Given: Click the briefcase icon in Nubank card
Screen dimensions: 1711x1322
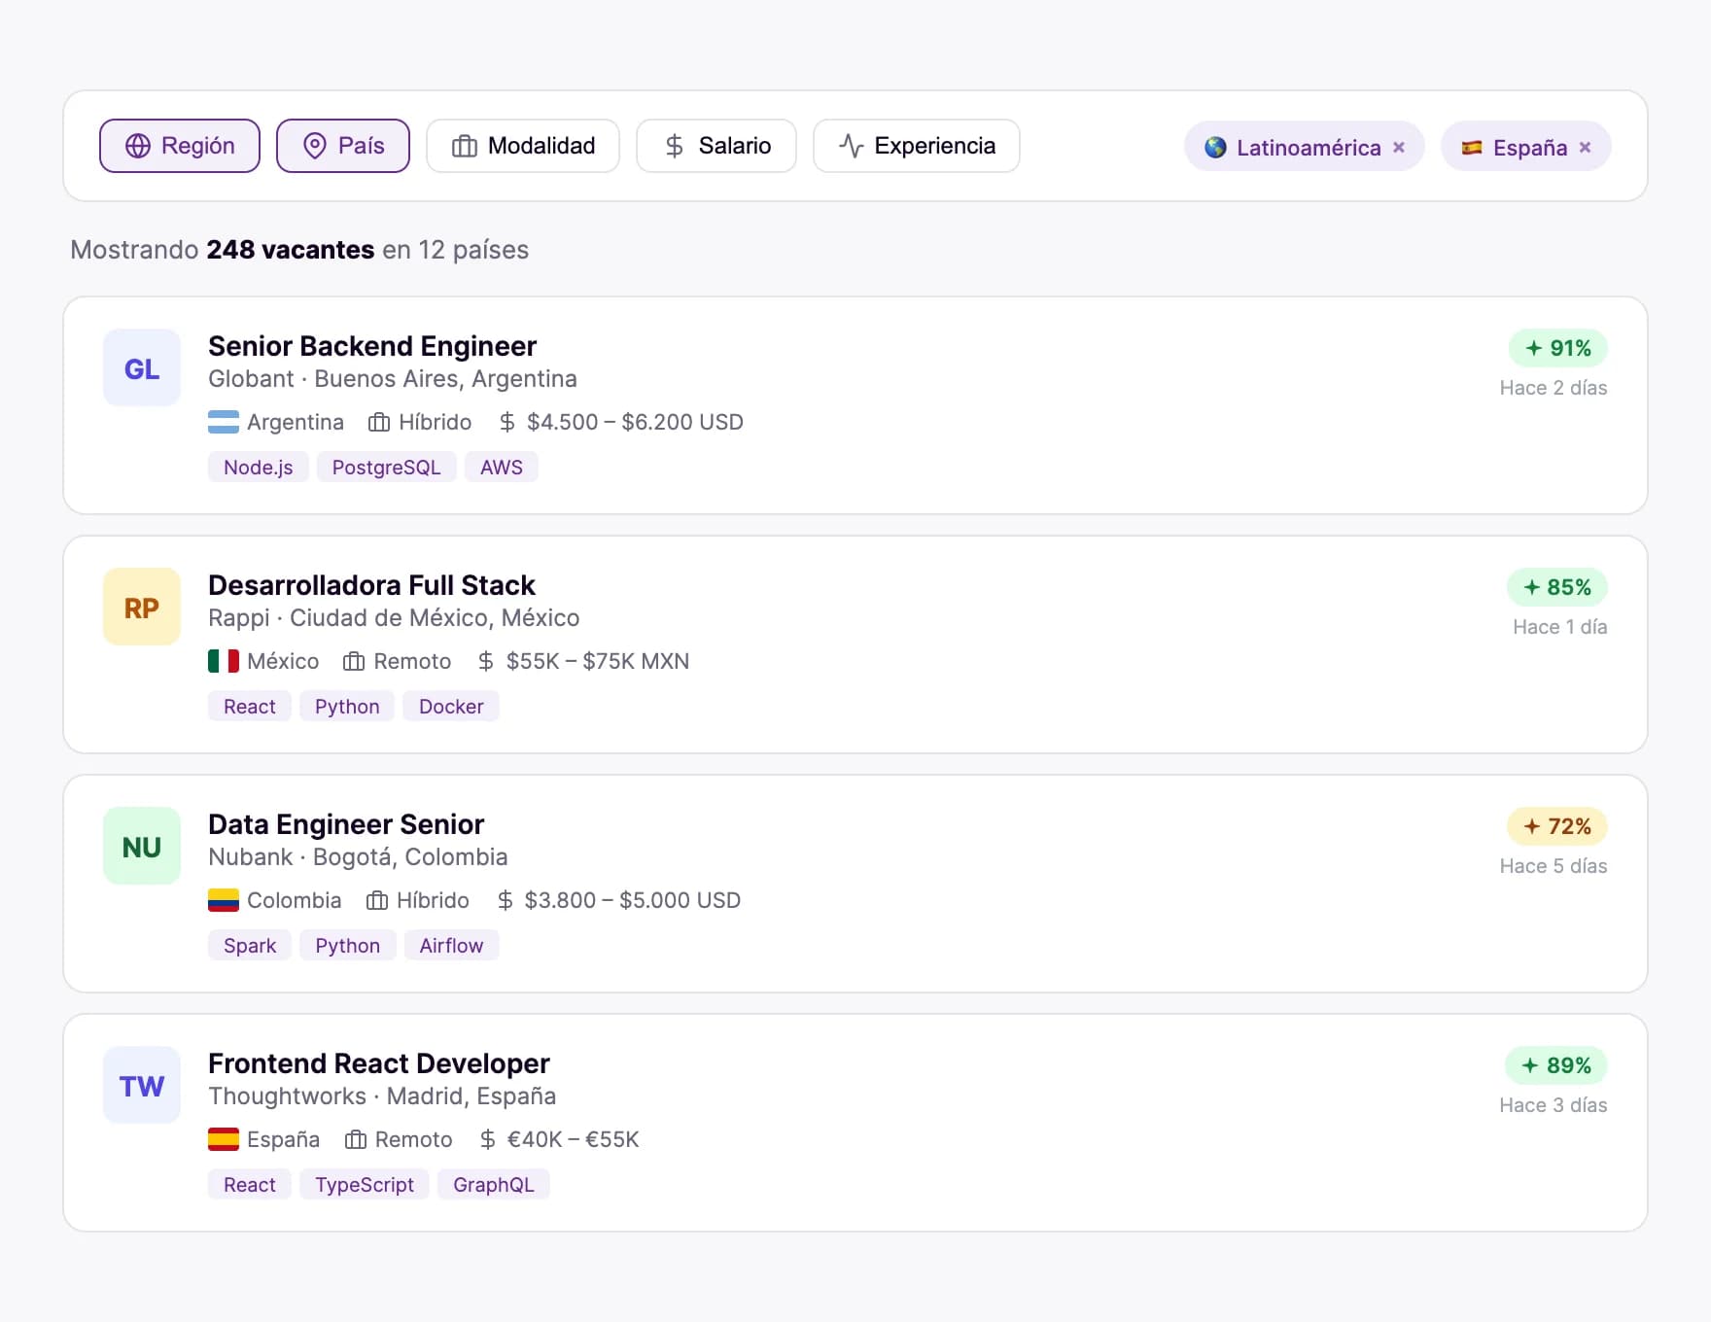Looking at the screenshot, I should click(x=377, y=900).
